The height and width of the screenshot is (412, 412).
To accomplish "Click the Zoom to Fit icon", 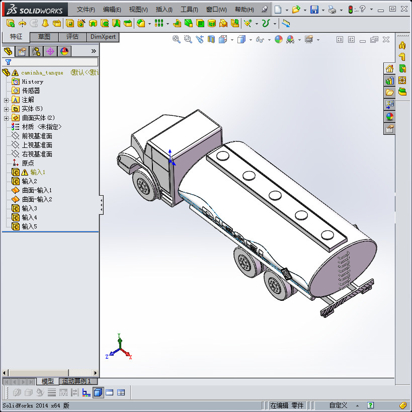I will pos(176,39).
